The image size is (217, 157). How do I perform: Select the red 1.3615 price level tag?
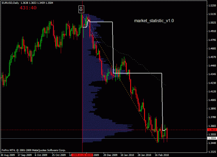pyautogui.click(x=212, y=130)
